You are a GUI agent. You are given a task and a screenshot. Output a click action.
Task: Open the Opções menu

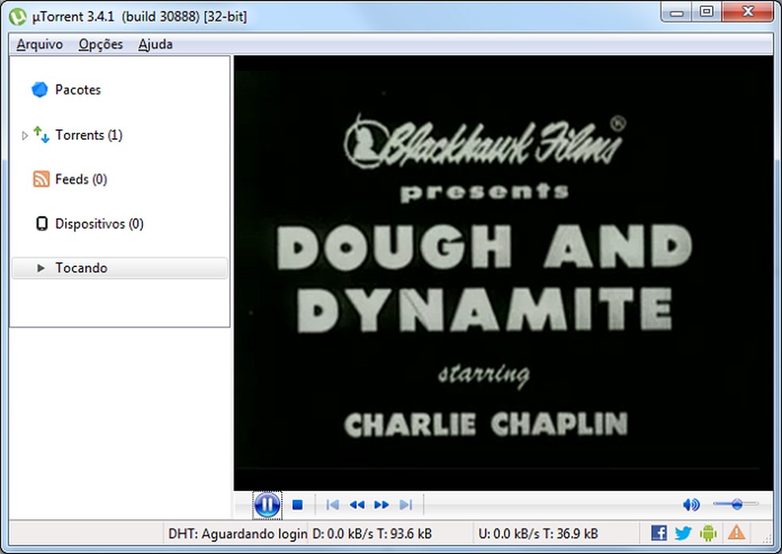point(101,45)
